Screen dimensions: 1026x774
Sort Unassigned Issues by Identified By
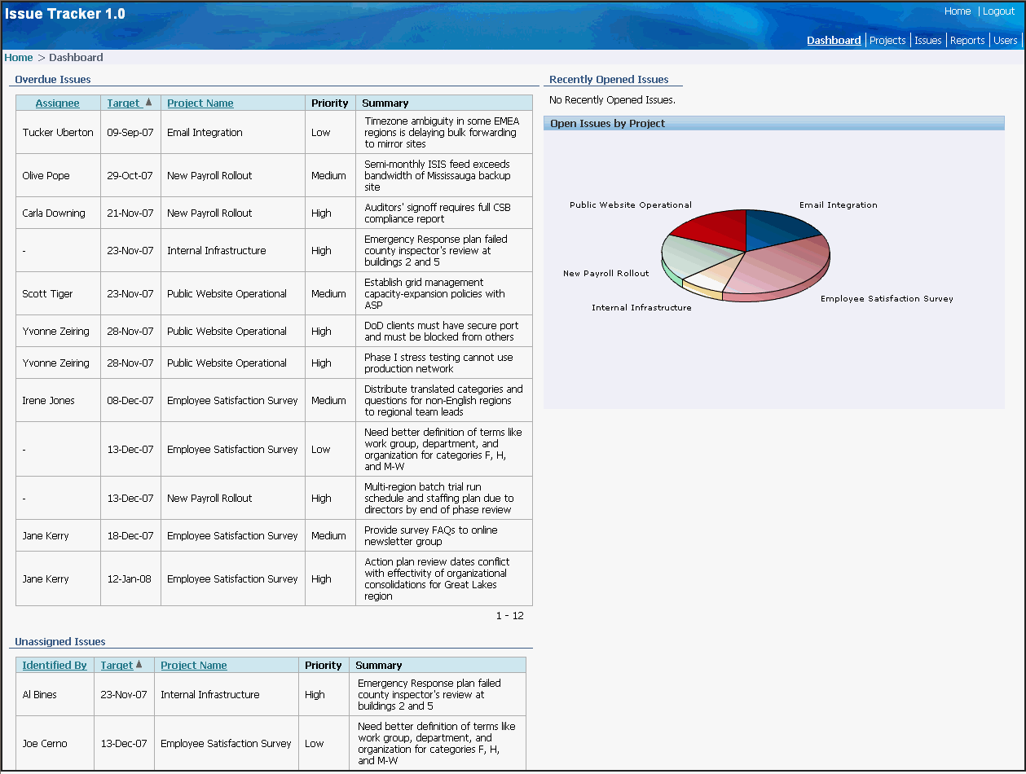pyautogui.click(x=54, y=666)
